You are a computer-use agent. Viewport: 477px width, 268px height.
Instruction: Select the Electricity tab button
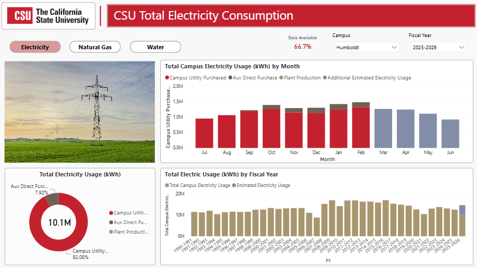35,47
